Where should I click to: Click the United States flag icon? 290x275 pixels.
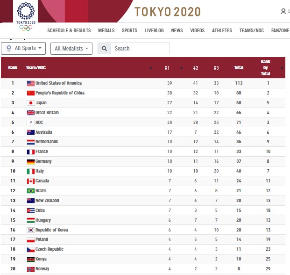(31, 83)
